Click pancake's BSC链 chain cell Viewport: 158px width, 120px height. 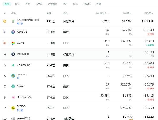coord(51,76)
